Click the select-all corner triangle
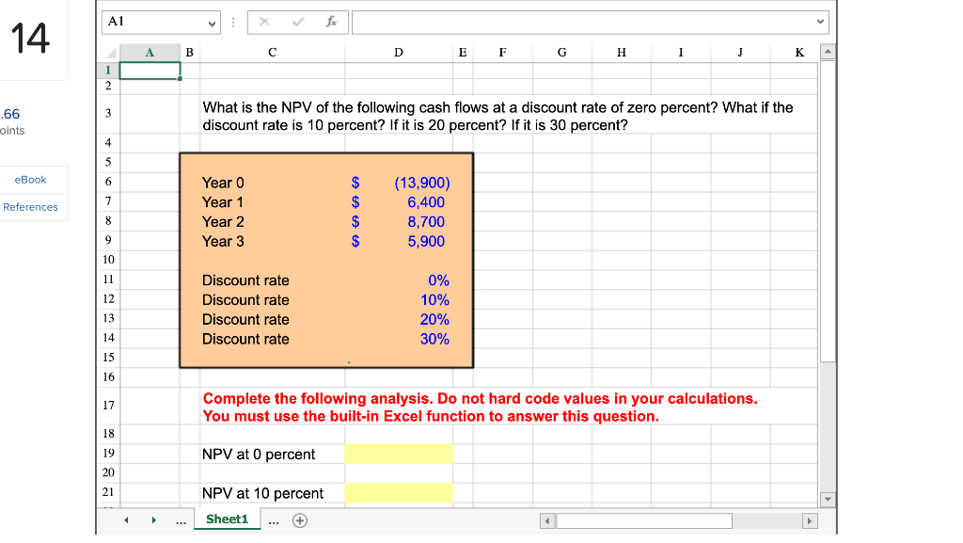The height and width of the screenshot is (543, 963). tap(111, 53)
